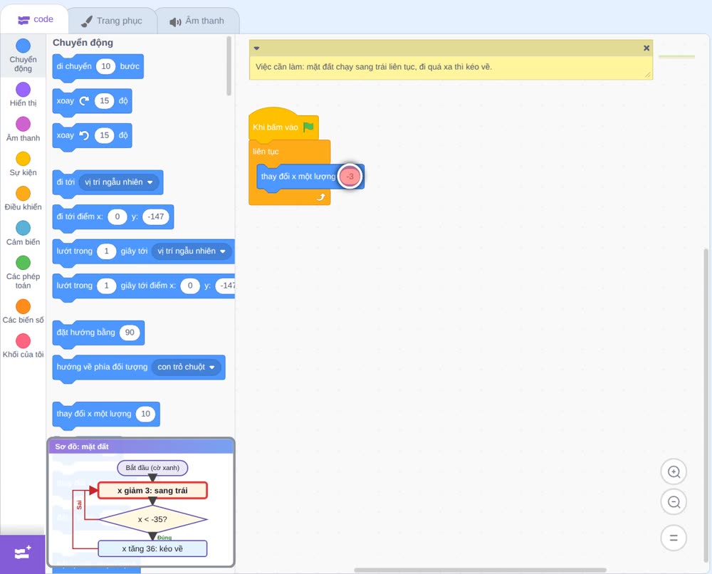Edit x value in 'đi tới điểm' block
The width and height of the screenshot is (712, 574).
(117, 216)
